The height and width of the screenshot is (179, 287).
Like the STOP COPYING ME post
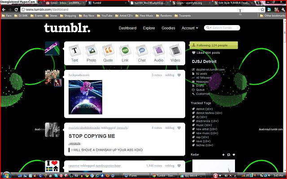click(x=179, y=128)
